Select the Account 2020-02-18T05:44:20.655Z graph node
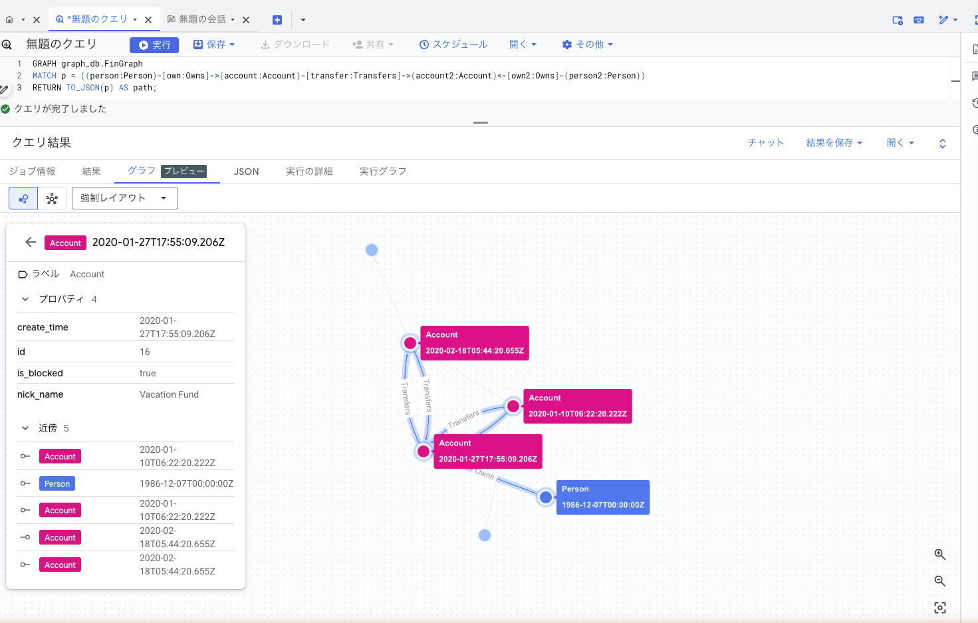Image resolution: width=978 pixels, height=623 pixels. 410,343
